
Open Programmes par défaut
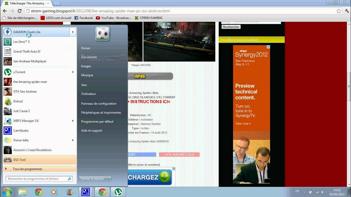click(97, 121)
